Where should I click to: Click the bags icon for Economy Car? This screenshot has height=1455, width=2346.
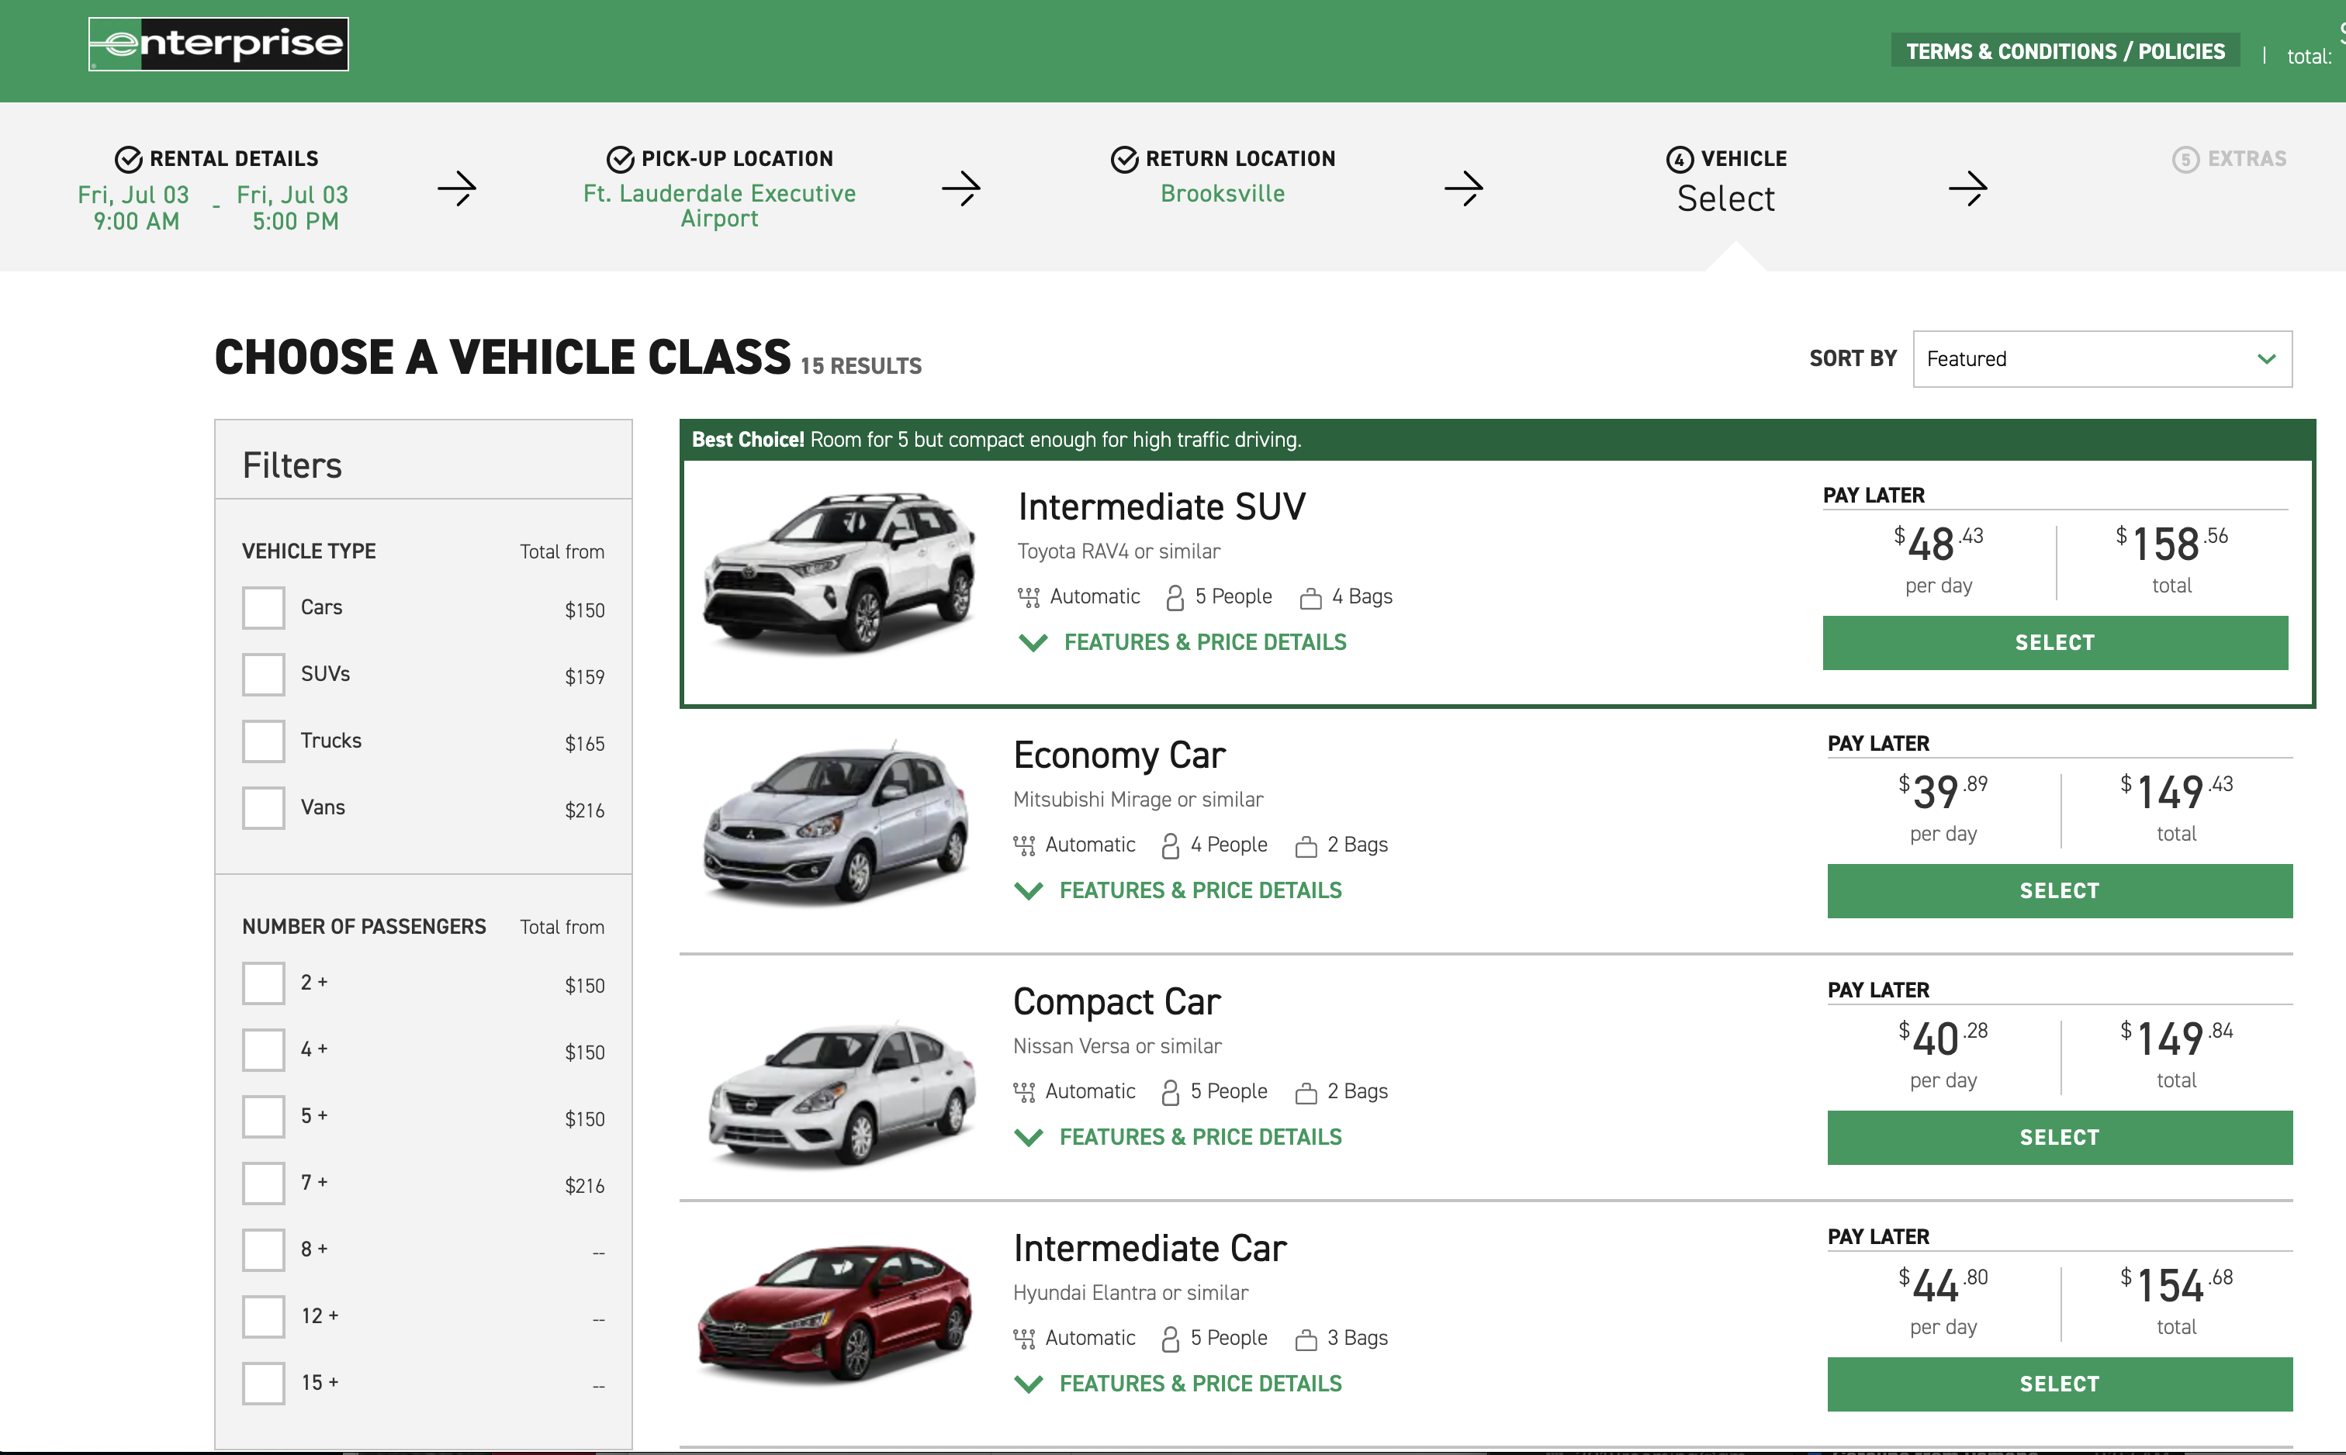pyautogui.click(x=1306, y=847)
